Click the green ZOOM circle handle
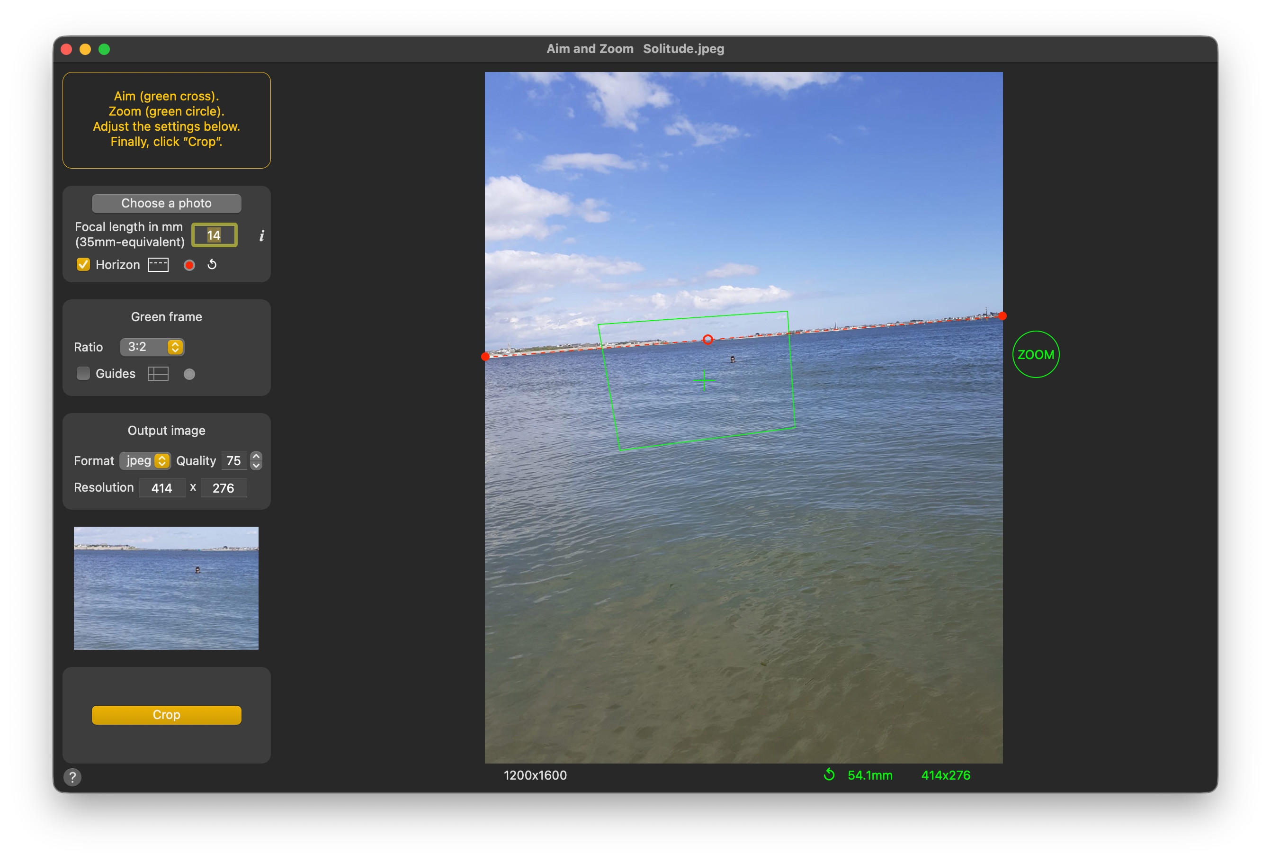This screenshot has height=863, width=1271. (1035, 354)
